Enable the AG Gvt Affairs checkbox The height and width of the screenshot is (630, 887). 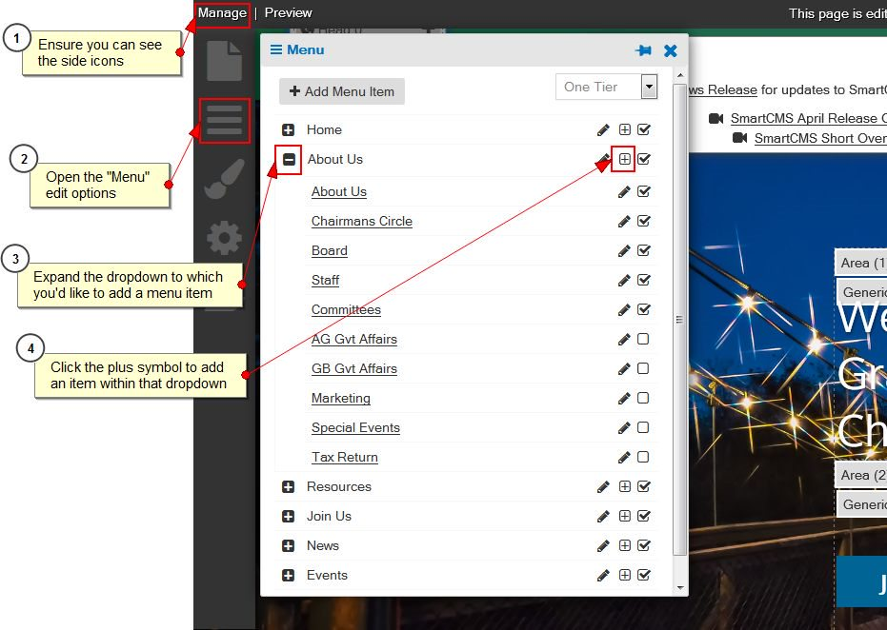[643, 339]
